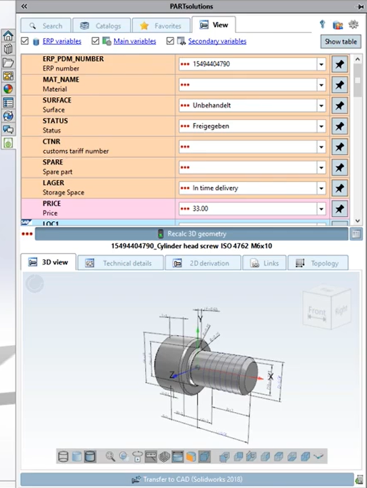Image resolution: width=367 pixels, height=488 pixels.
Task: Click the small table icon right of Recalc bar
Action: [x=356, y=234]
